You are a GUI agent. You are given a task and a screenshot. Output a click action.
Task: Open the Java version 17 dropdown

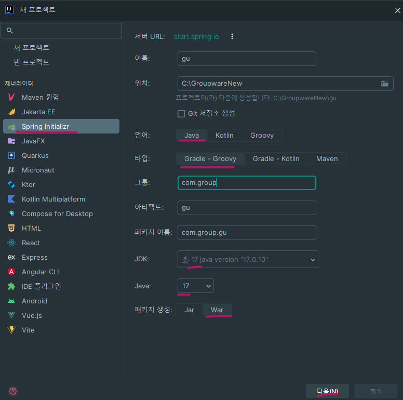(196, 286)
